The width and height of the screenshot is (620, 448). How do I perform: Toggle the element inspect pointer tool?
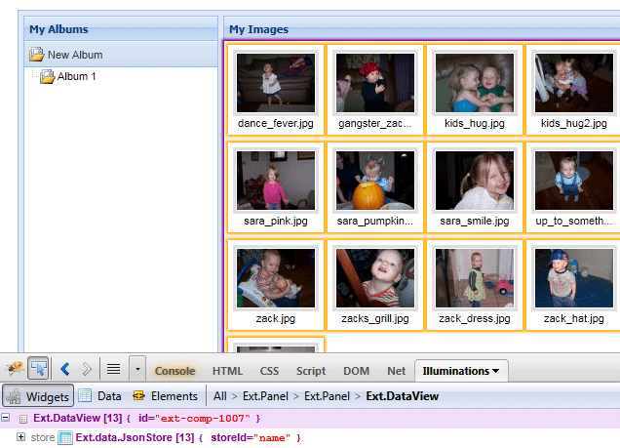pos(38,368)
